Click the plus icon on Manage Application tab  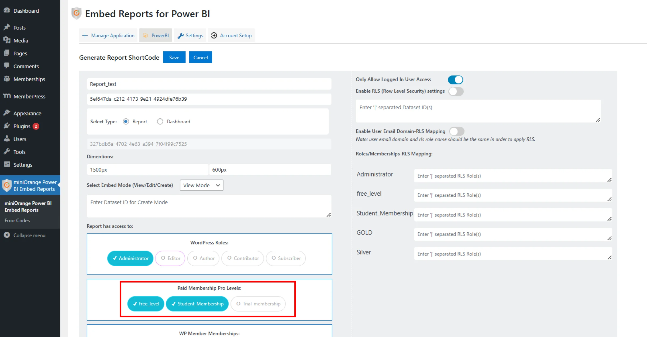coord(85,35)
